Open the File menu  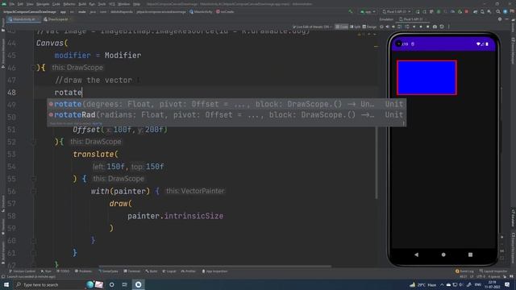point(12,4)
